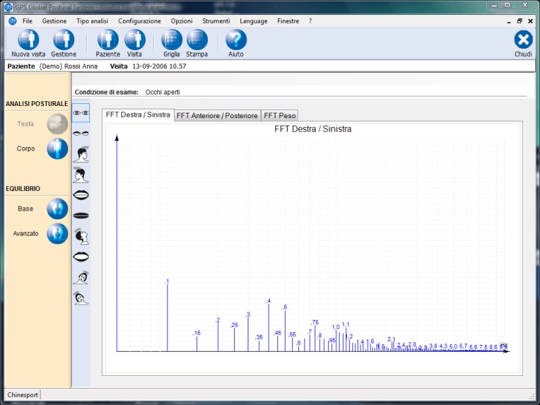The image size is (540, 405).
Task: Switch to FFT Anteriore / Posteriore tab
Action: point(217,116)
